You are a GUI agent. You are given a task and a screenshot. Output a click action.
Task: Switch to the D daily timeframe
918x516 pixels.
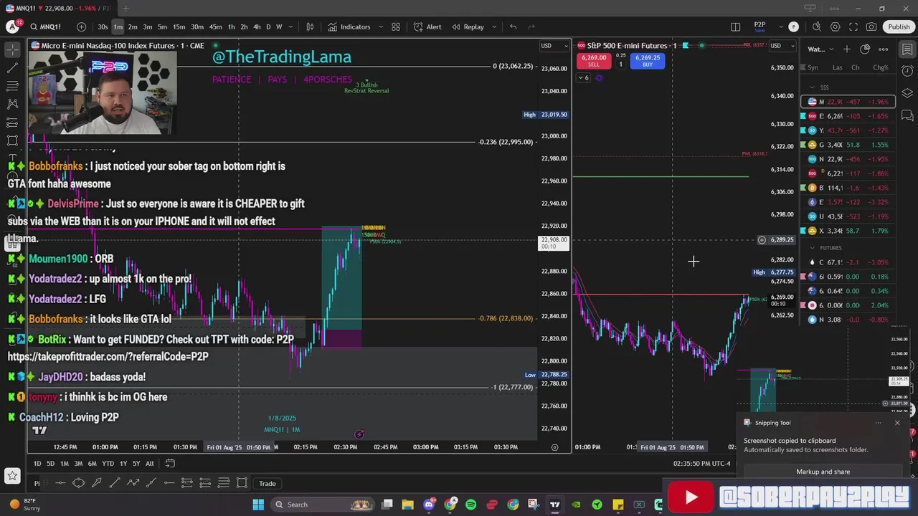tap(269, 27)
